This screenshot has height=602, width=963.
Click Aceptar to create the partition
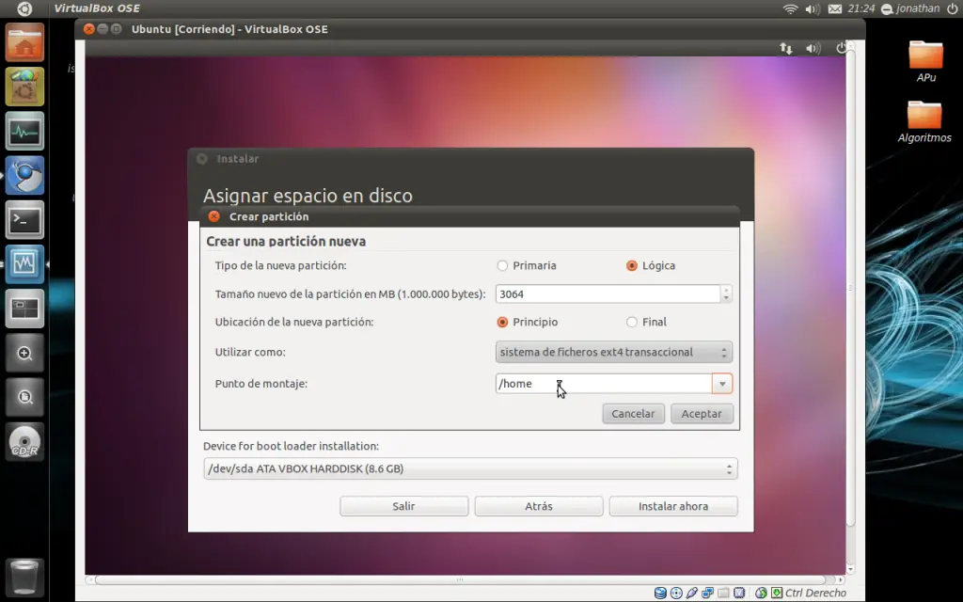[x=702, y=414]
